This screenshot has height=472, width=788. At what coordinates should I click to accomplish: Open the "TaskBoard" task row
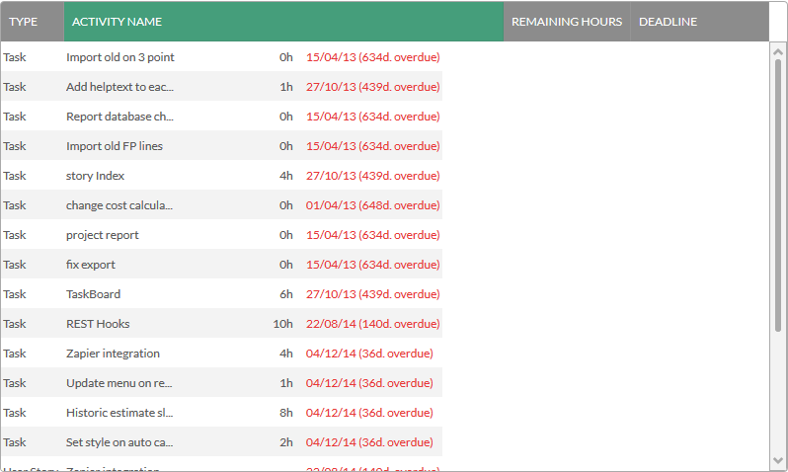[x=94, y=294]
